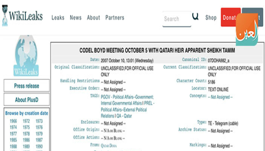Viewport: 265px width, 151px height.
Task: Click the About PlusD button
Action: click(27, 100)
